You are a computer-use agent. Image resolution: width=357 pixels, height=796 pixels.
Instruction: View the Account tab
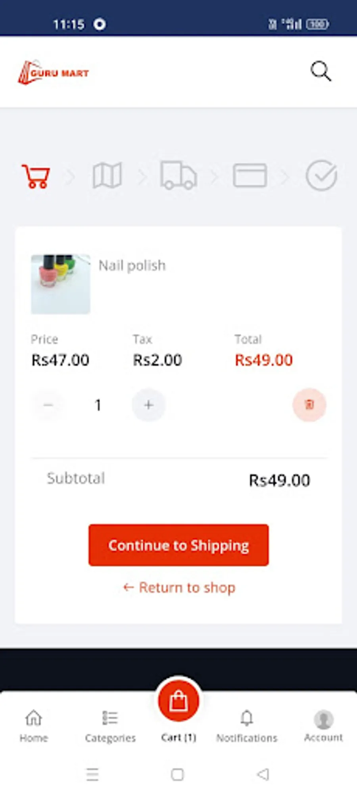coord(323,726)
